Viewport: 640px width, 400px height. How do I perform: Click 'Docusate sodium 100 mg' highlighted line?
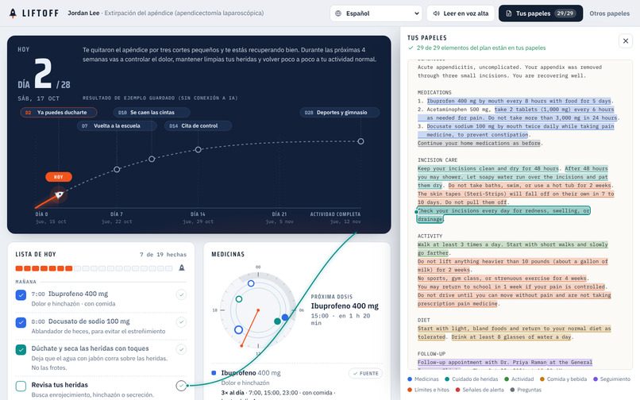pos(516,131)
